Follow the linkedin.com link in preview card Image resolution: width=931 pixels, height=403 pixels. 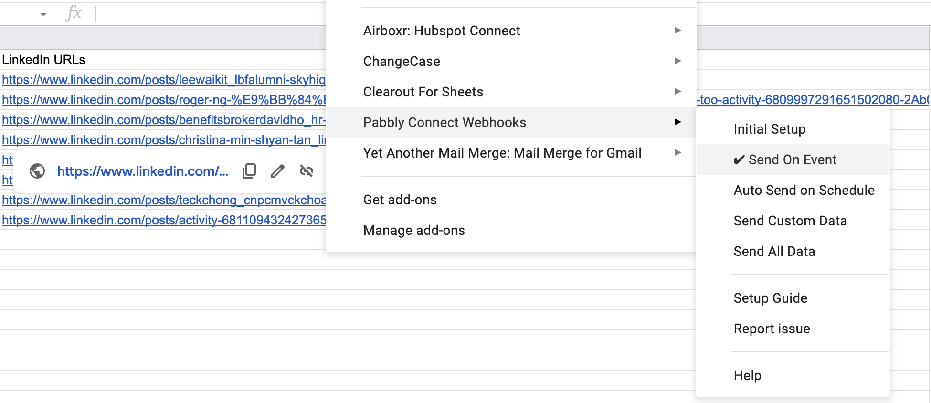point(143,171)
